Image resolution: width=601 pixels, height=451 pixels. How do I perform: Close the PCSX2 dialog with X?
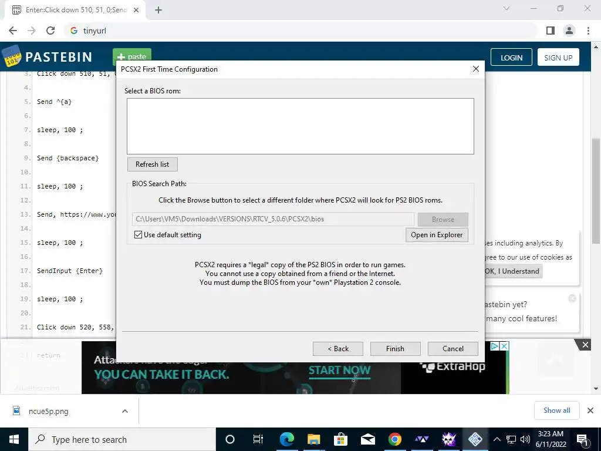(x=475, y=69)
